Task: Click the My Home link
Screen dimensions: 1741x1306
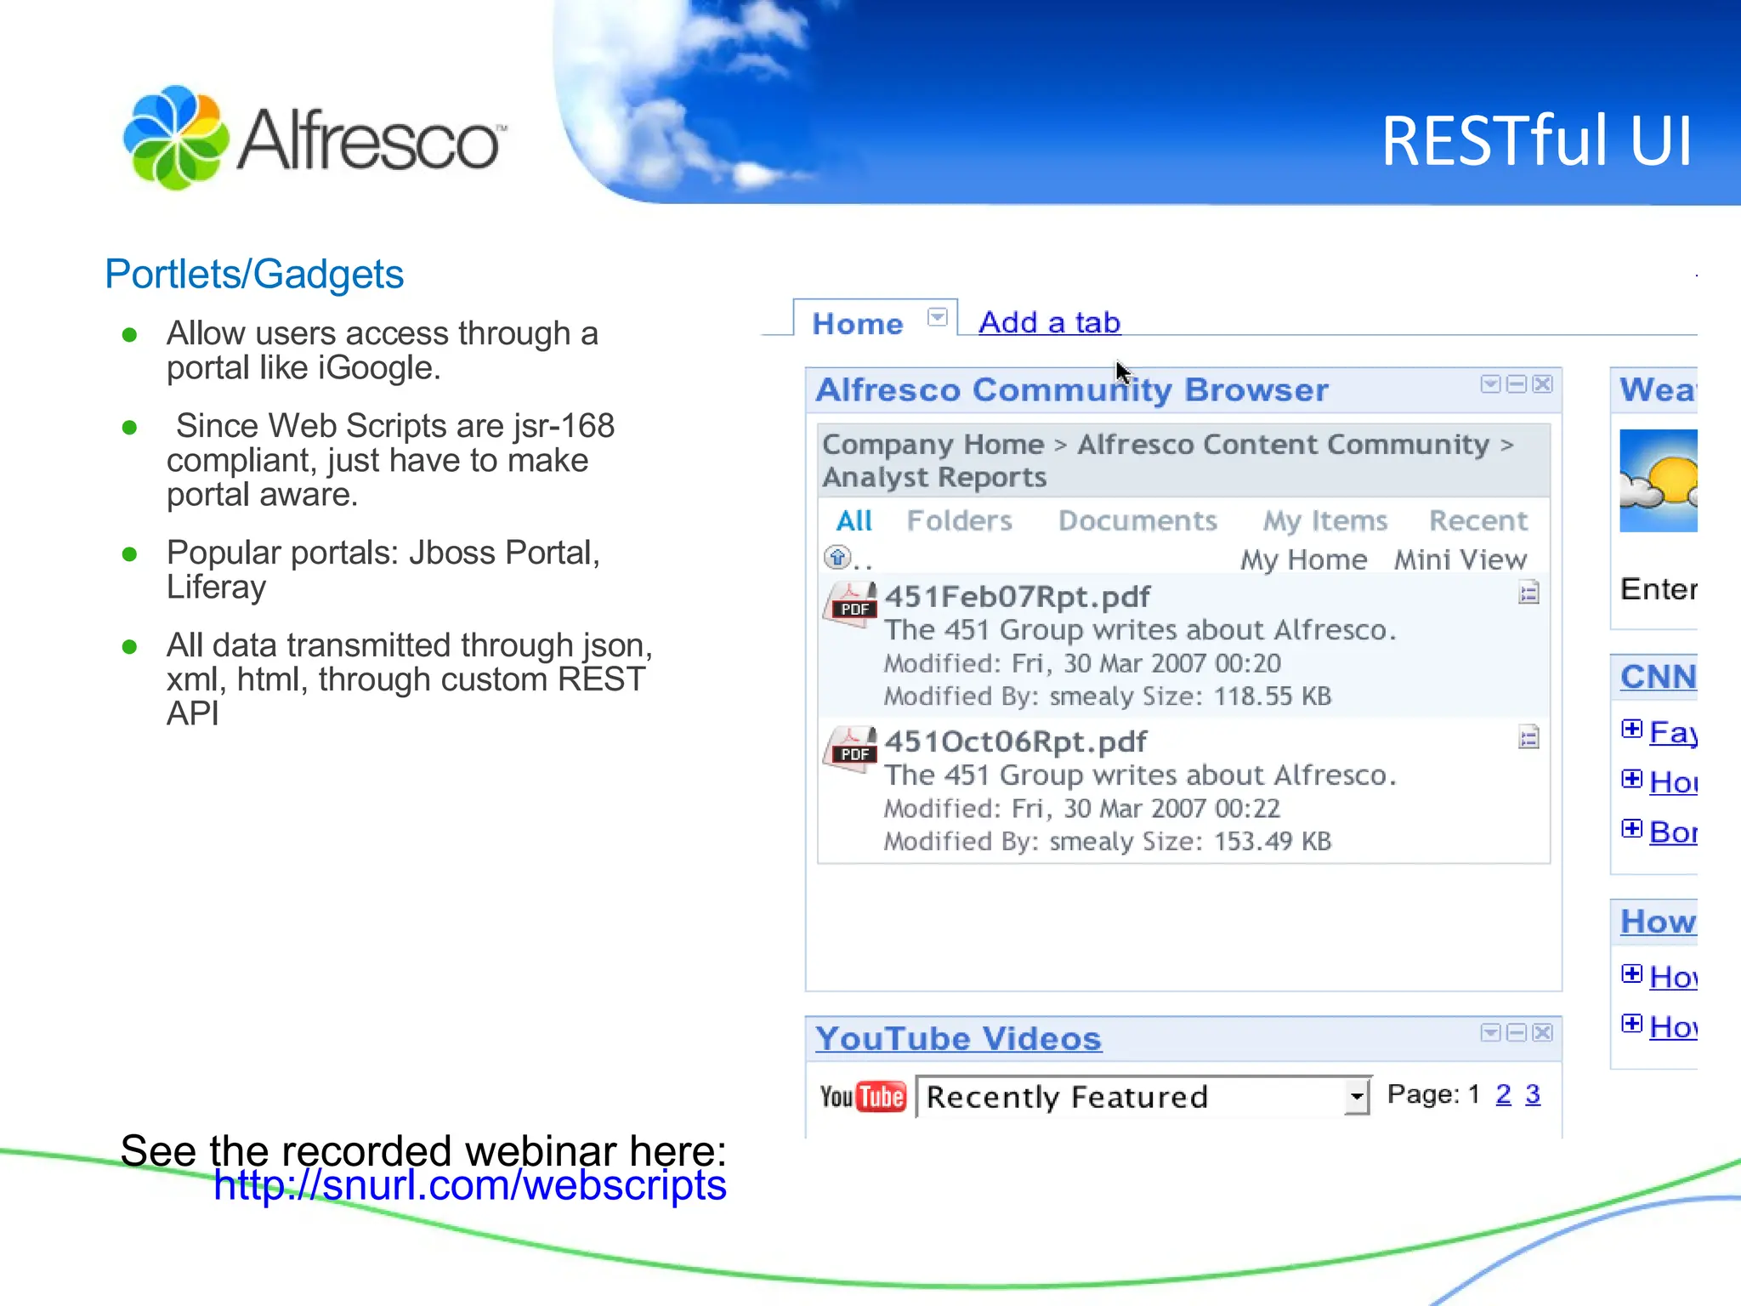Action: pos(1304,560)
